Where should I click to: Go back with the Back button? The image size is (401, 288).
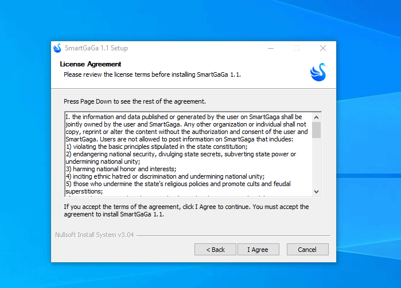pos(215,250)
